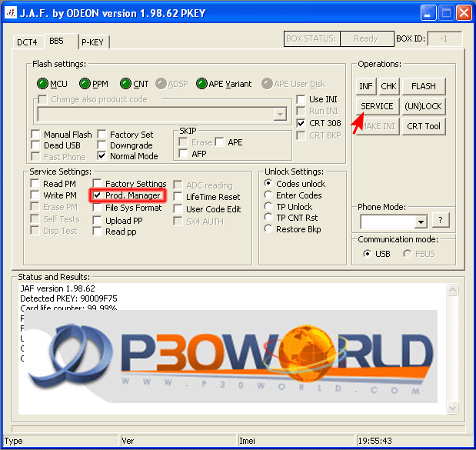Click the Type status bar cell
This screenshot has width=476, height=450.
60,441
